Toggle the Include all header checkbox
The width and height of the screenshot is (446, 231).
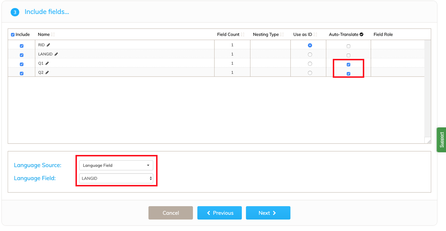point(13,35)
